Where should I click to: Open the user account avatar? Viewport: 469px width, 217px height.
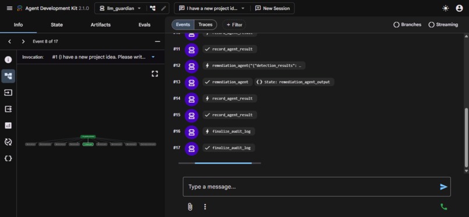[459, 8]
